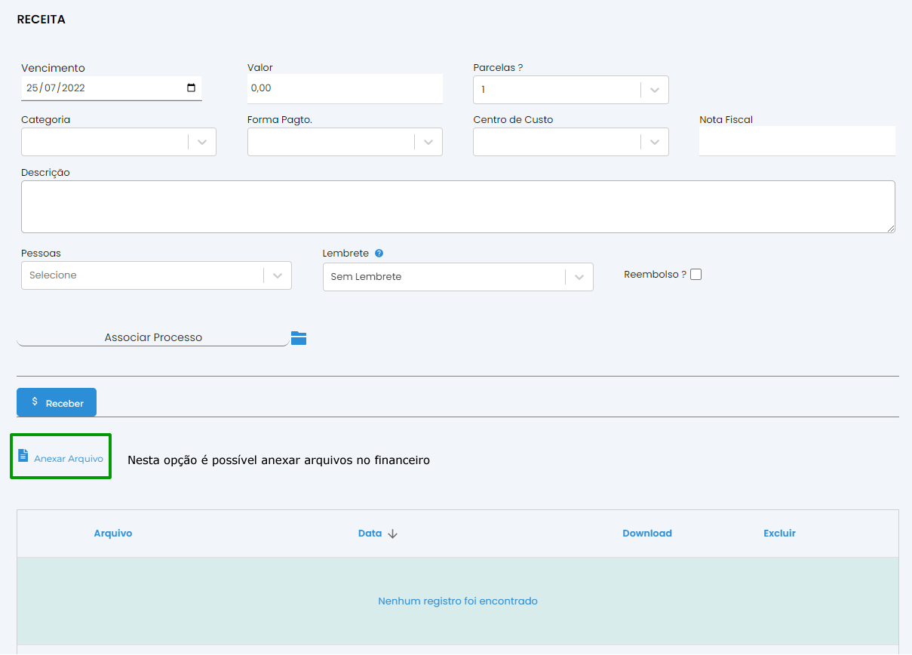Click the Lembrete help question mark icon

(x=379, y=254)
